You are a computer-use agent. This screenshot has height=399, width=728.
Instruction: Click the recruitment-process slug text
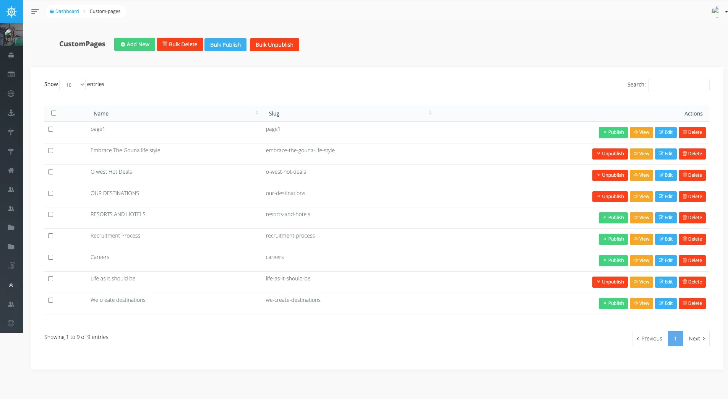290,236
